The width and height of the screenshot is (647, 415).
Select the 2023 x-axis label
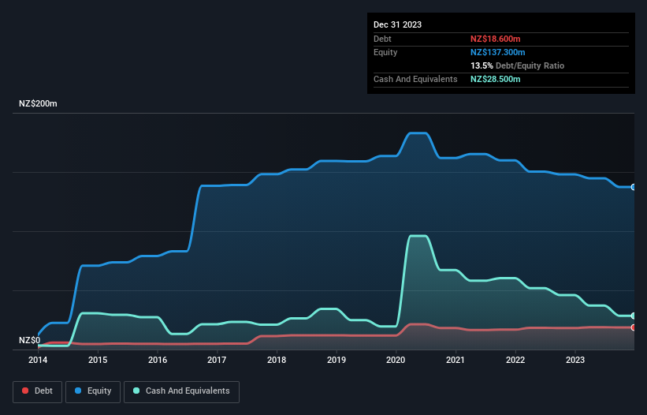coord(575,361)
